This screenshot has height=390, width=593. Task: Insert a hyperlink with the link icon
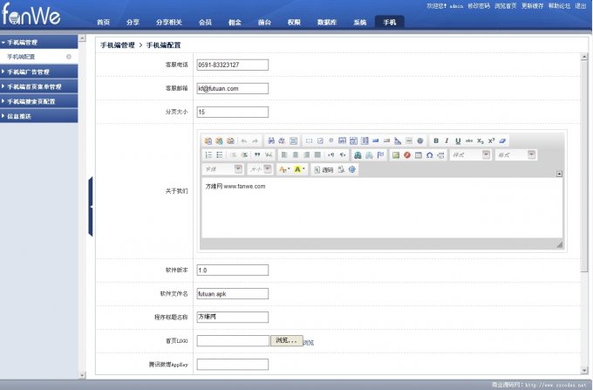[358, 154]
